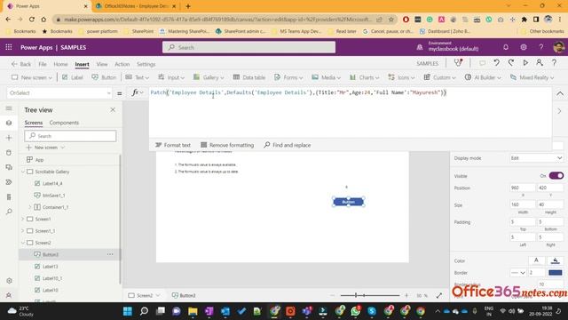Open the hamburger menu in left sidebar
The height and width of the screenshot is (320, 568).
pos(9,108)
